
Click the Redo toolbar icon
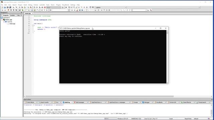pyautogui.click(x=16, y=7)
